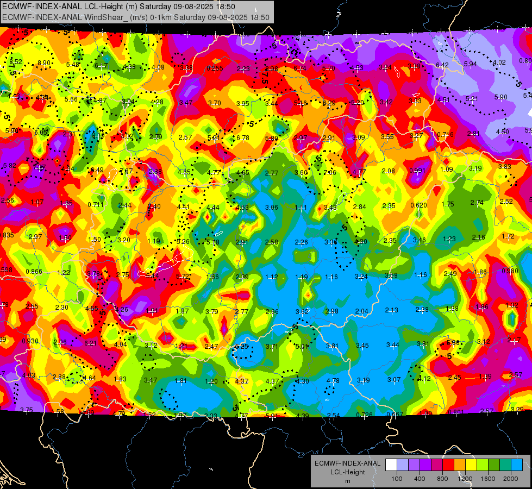Select the map value 5.88

coord(453,343)
